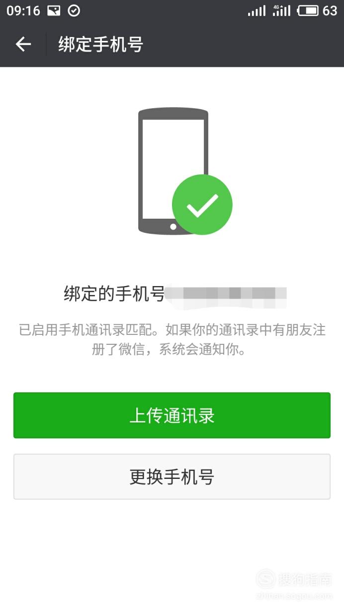This screenshot has height=613, width=344.
Task: Tap the green checkmark badge
Action: pos(202,205)
